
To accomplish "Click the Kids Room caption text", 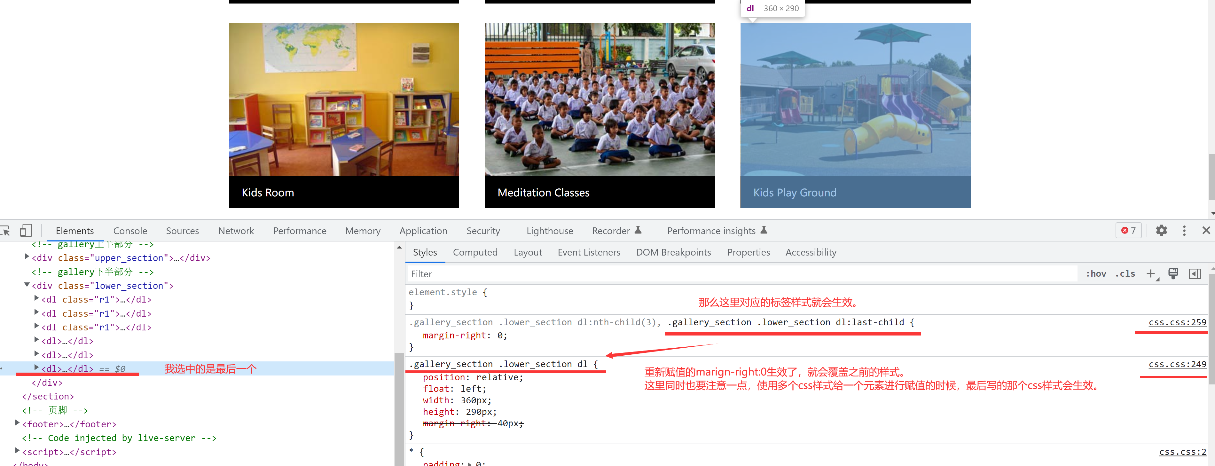I will 267,193.
